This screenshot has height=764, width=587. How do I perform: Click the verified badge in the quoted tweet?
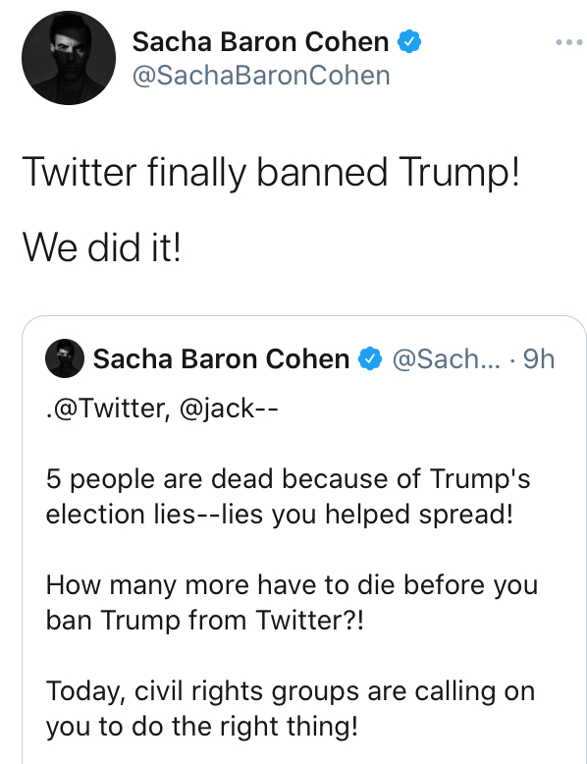click(370, 359)
